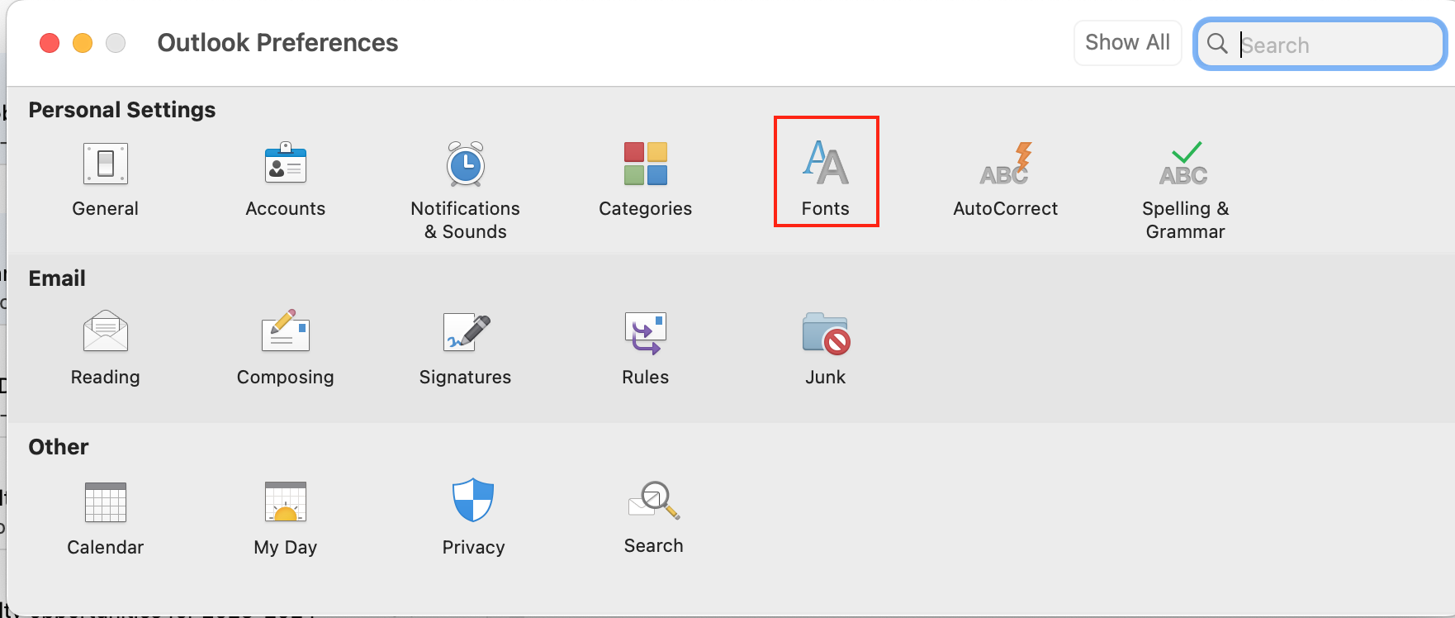1455x618 pixels.
Task: Open Composing email preferences
Action: tap(286, 348)
